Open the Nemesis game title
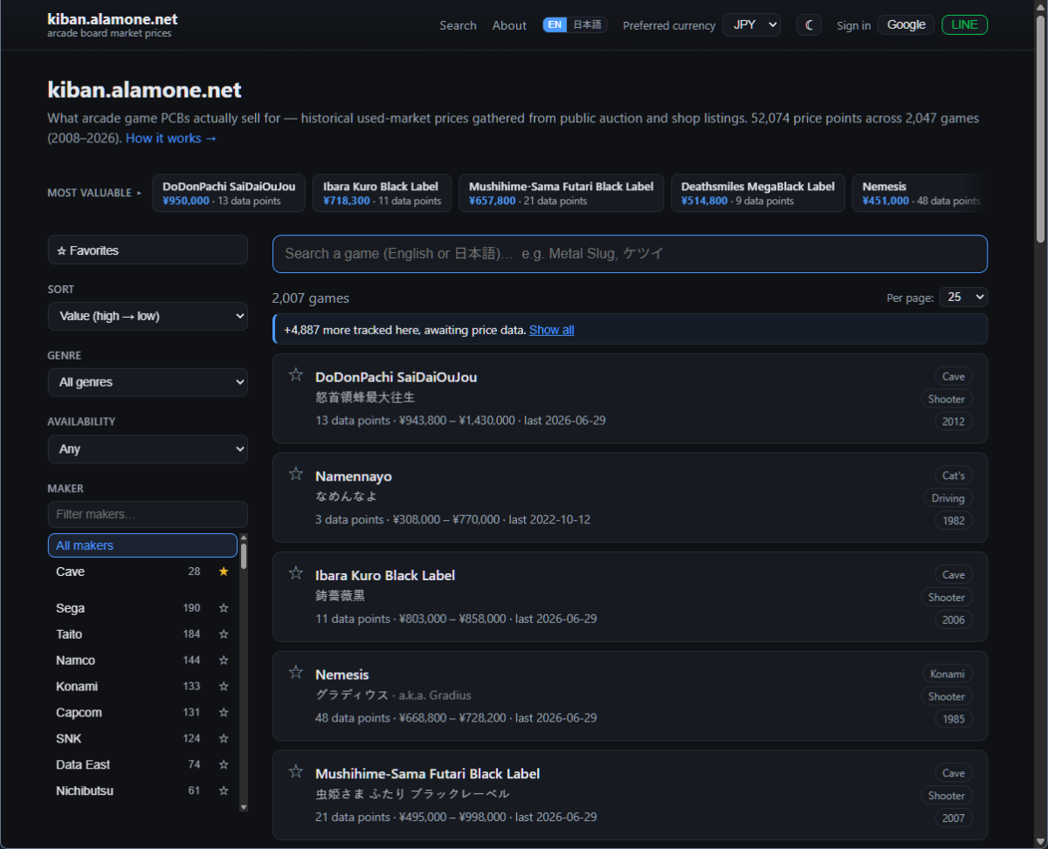Image resolution: width=1048 pixels, height=849 pixels. point(341,674)
